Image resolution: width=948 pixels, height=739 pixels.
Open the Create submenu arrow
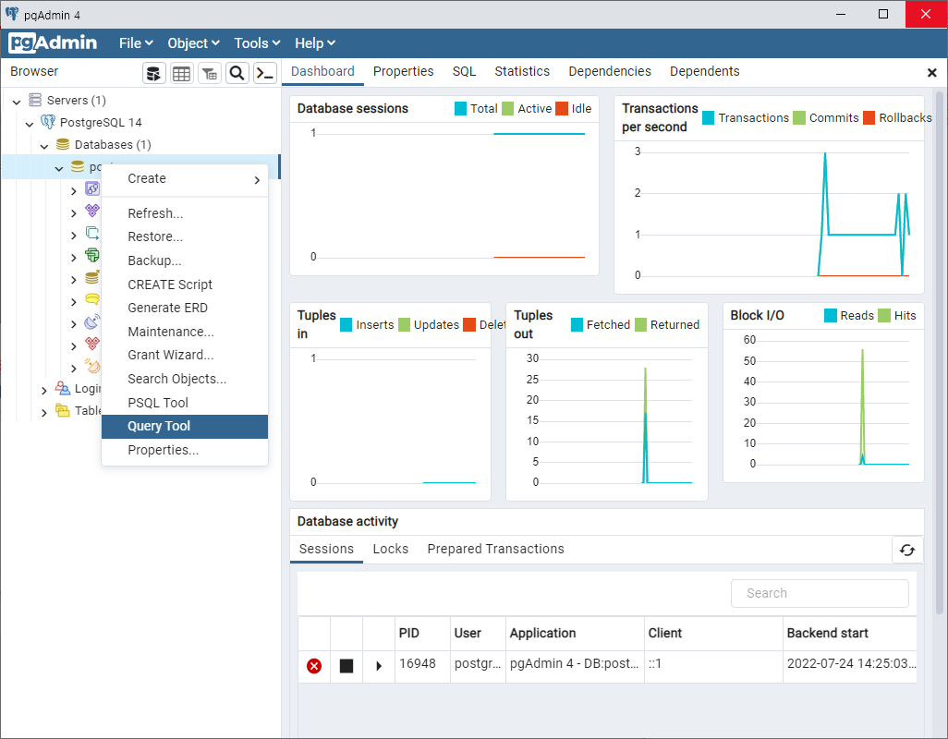pos(257,180)
